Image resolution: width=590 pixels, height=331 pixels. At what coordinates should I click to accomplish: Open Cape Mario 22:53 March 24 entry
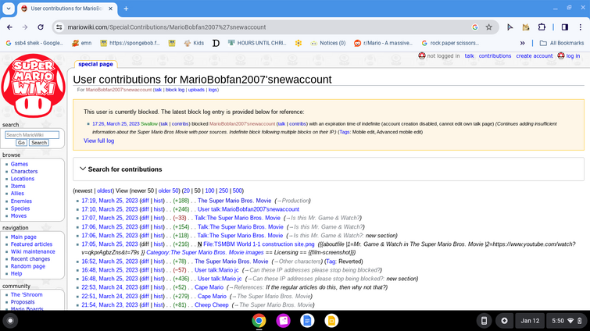tap(209, 287)
